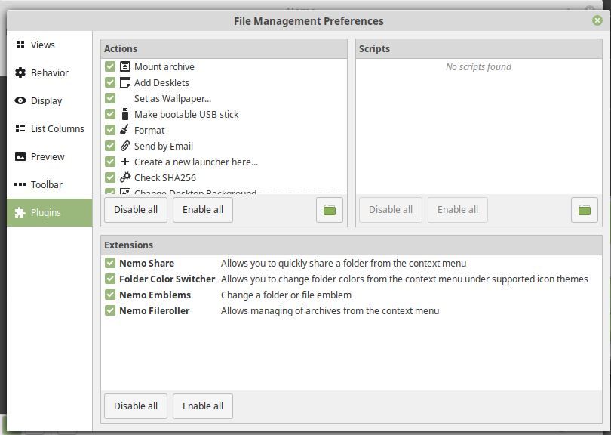Open the Preview section
Viewport: 611px width, 435px height.
point(50,156)
